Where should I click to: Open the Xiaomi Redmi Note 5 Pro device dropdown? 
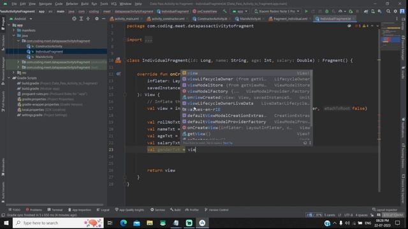pyautogui.click(x=277, y=11)
